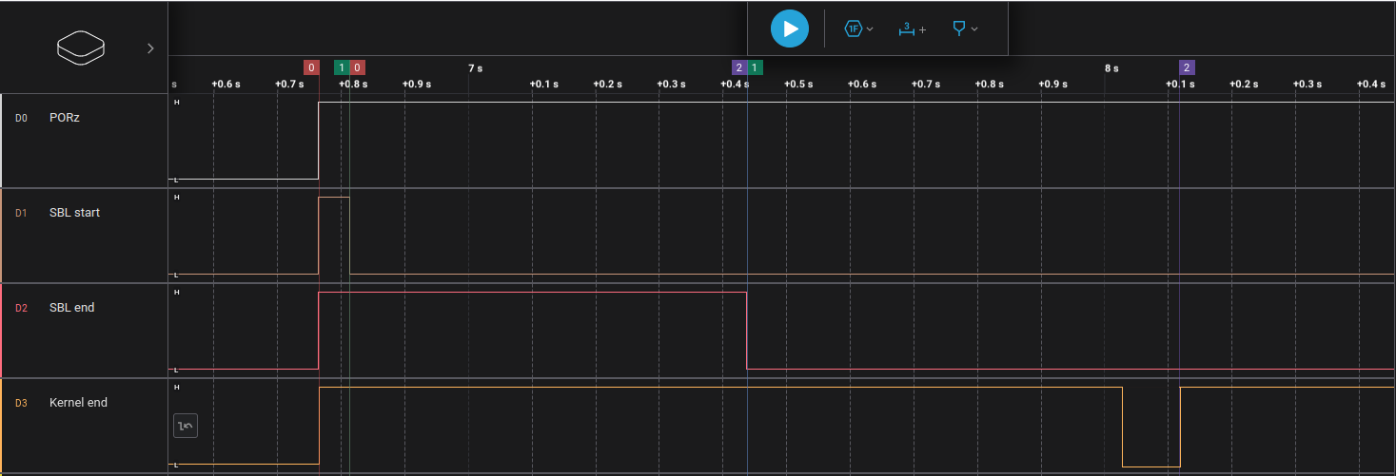Click the D1 channel label
Screen dimensions: 1396x476
22,213
